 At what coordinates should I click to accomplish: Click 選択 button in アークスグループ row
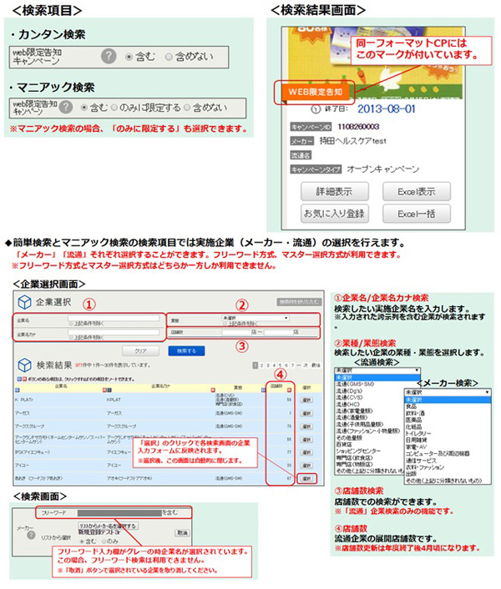(x=306, y=426)
